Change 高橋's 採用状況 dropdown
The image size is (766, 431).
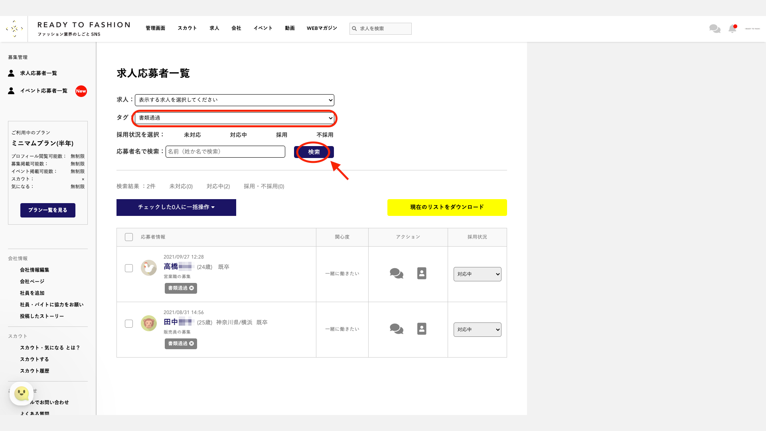[477, 274]
